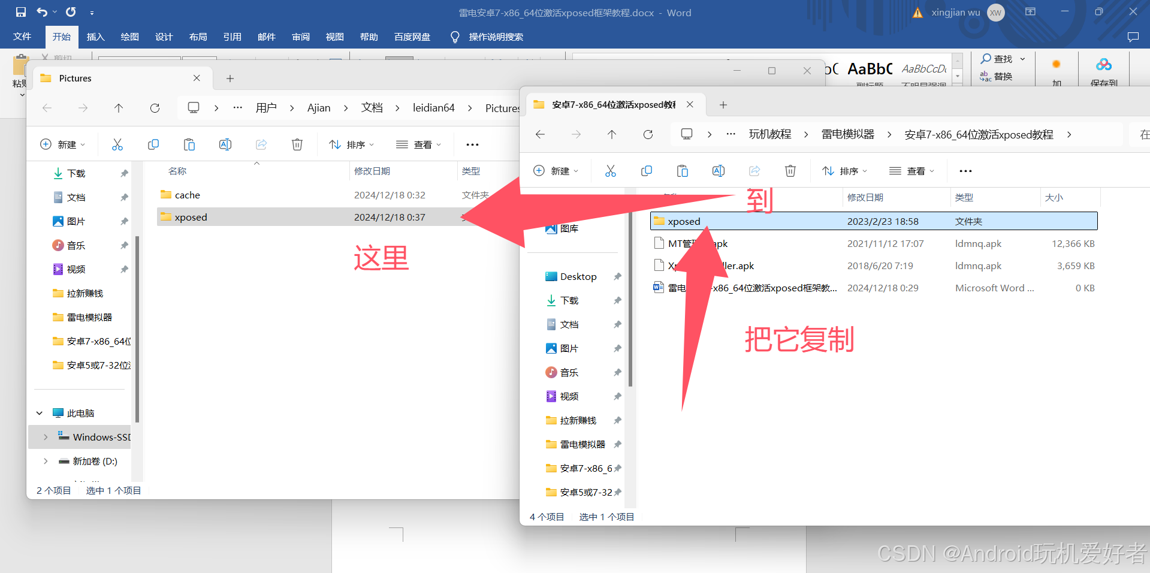Select xposed folder in Pictures window
This screenshot has width=1150, height=573.
191,217
